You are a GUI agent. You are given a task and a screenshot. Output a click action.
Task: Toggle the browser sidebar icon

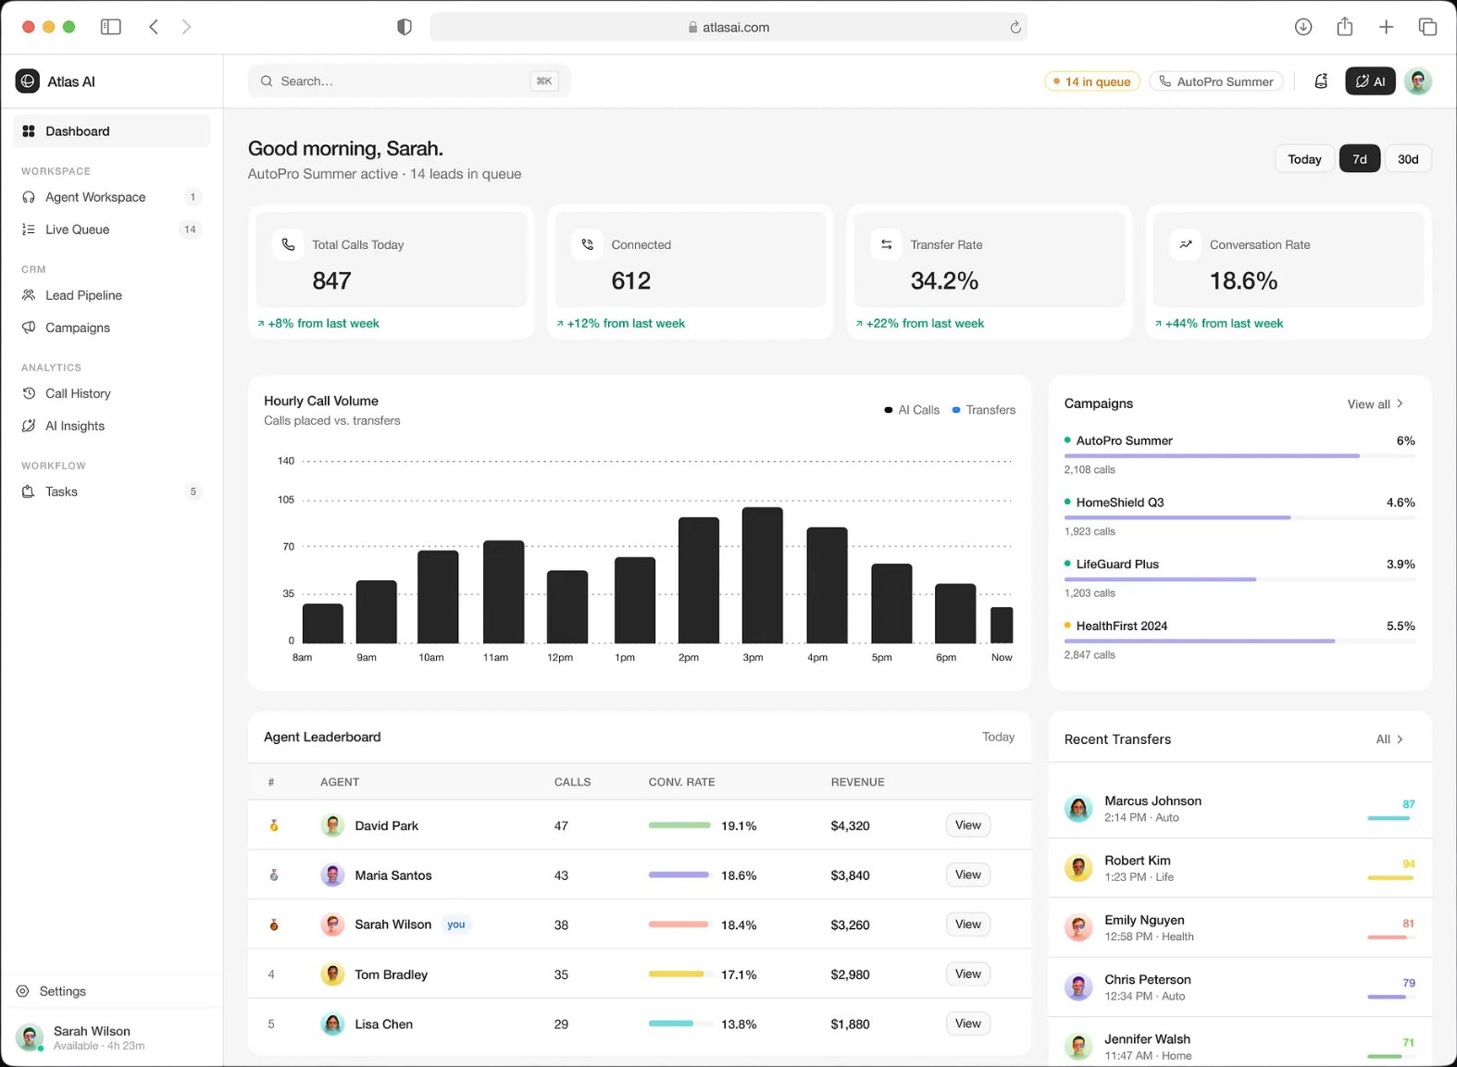(111, 27)
